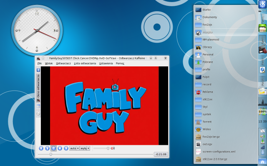The image size is (267, 166).
Task: Click the Konqueror browser taskbar icon
Action: click(x=262, y=70)
